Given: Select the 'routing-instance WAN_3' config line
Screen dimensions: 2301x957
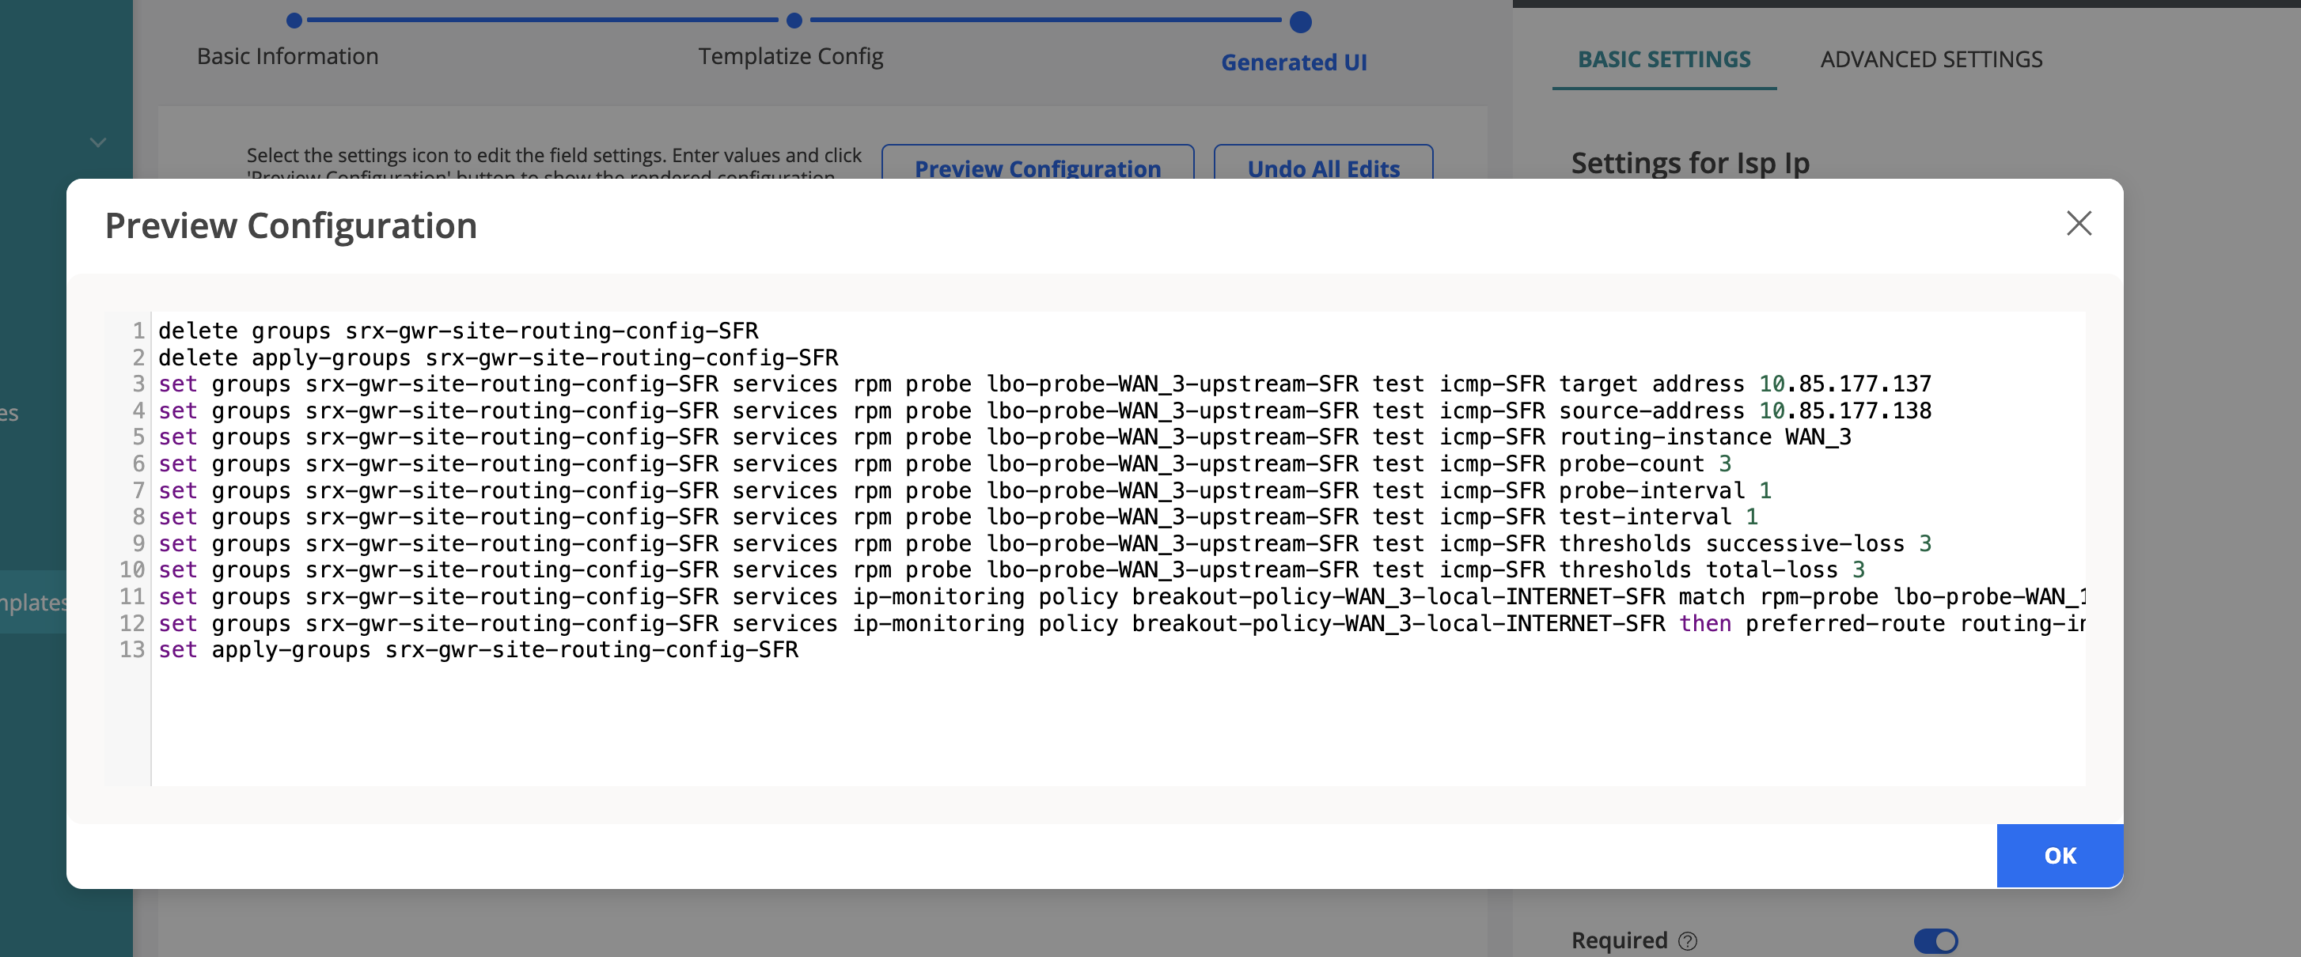Looking at the screenshot, I should point(1005,437).
